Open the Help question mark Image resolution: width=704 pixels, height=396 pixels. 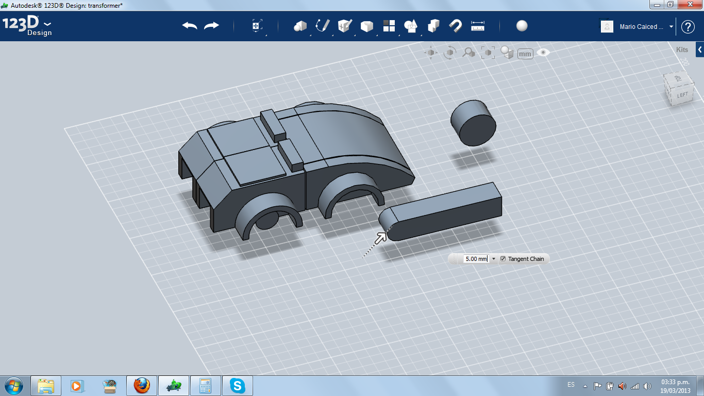[688, 27]
